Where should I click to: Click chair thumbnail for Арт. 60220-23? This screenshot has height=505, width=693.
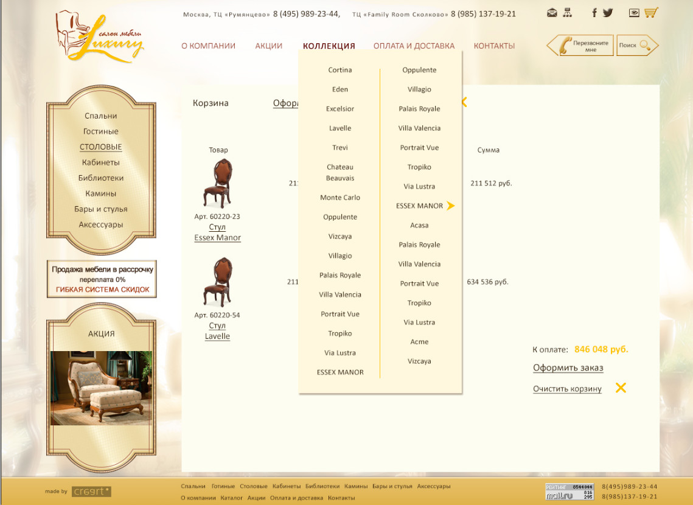pos(217,183)
